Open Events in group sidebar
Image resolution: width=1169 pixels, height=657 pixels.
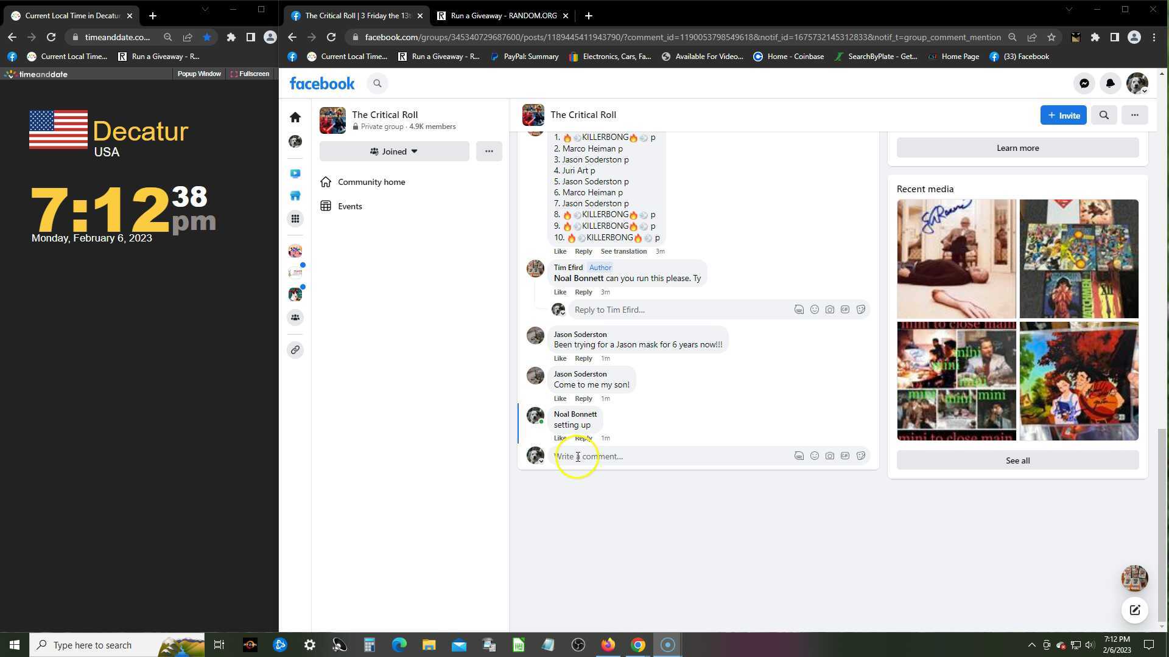349,206
